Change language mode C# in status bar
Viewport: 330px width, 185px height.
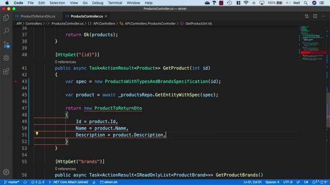tap(306, 182)
